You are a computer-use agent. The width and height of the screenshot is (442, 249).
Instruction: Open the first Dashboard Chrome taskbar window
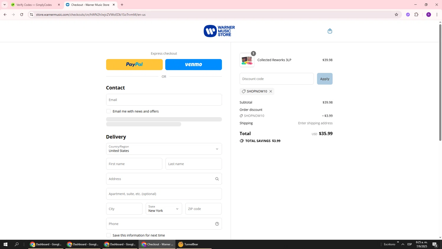pos(46,244)
